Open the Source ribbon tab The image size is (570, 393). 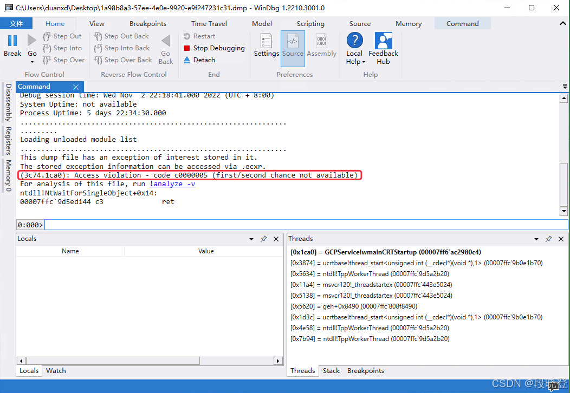click(x=360, y=24)
